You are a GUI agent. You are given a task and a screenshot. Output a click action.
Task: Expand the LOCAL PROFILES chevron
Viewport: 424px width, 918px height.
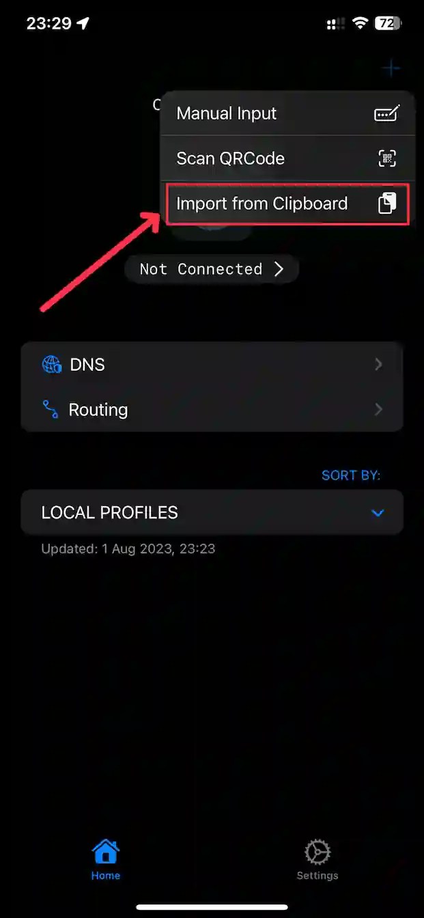click(x=378, y=513)
